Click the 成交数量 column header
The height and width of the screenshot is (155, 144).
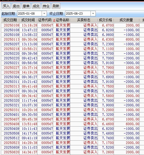(x=126, y=20)
